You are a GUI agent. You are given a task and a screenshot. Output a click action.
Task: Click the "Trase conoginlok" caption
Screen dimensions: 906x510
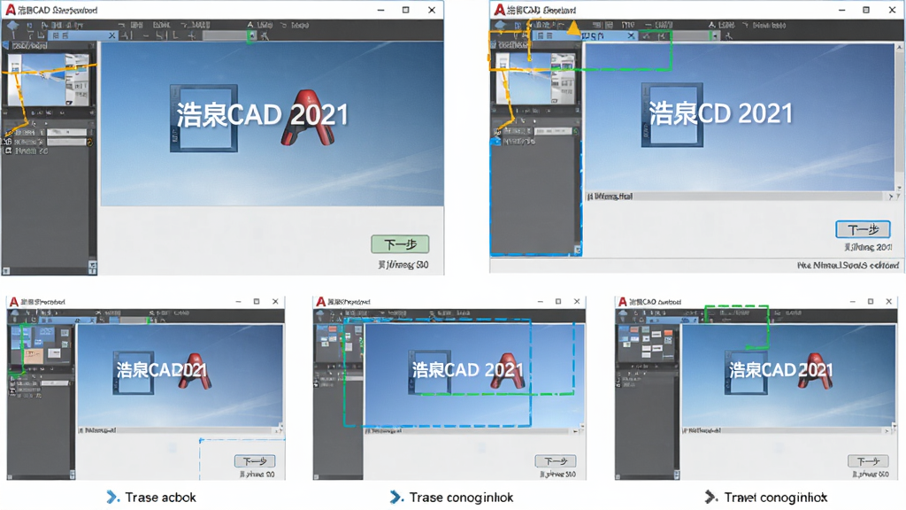coord(461,498)
